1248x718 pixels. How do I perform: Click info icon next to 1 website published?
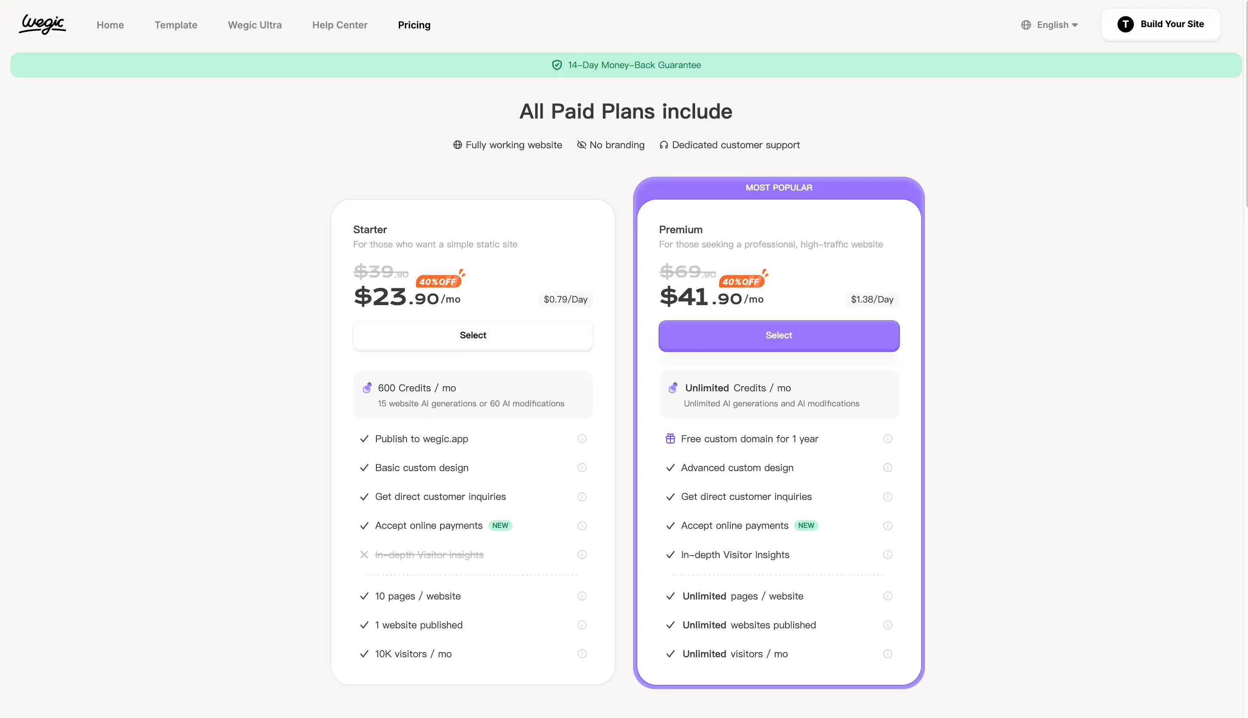coord(582,625)
